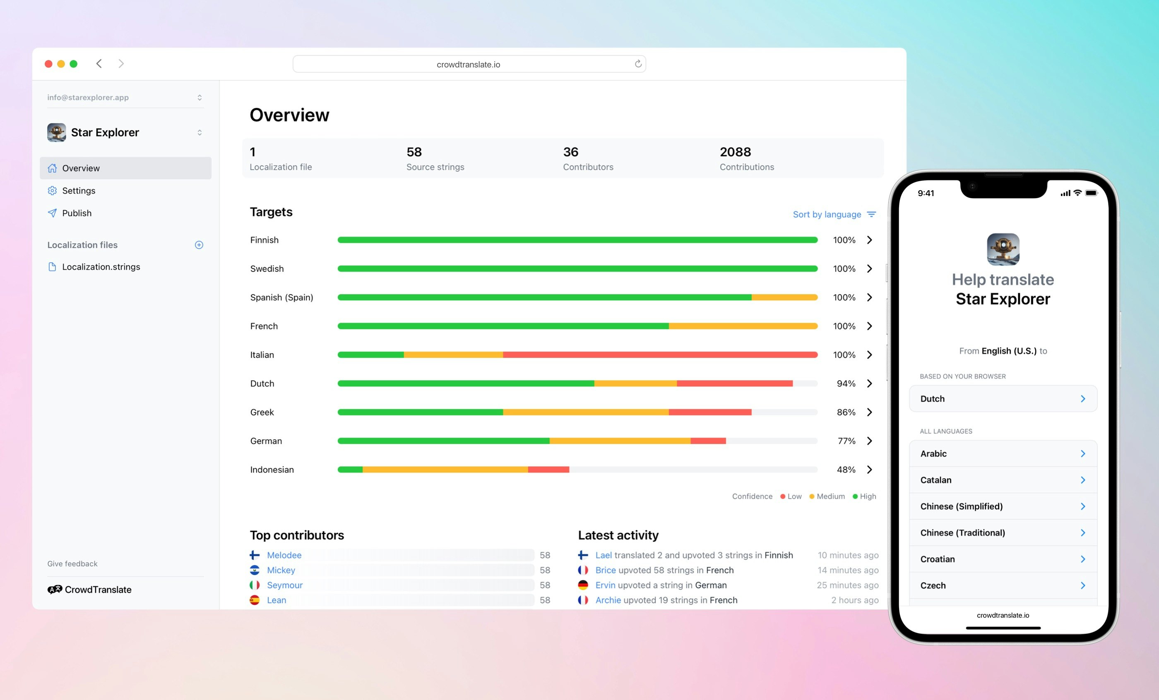Select Chinese (Traditional) on the phone

tap(1003, 532)
